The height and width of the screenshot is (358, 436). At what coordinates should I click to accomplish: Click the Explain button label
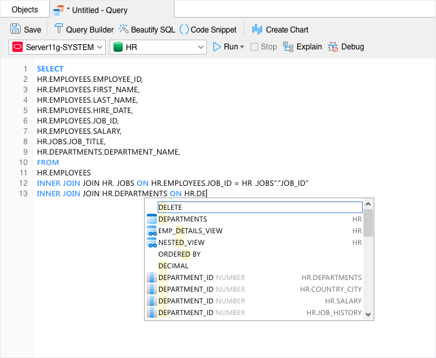click(x=309, y=47)
